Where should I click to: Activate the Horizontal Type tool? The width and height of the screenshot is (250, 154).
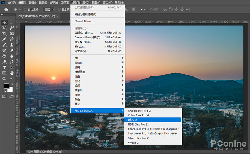point(4,67)
